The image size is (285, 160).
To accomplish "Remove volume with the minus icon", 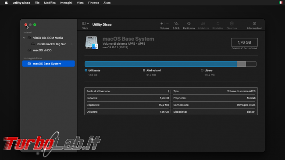I will tap(167, 24).
